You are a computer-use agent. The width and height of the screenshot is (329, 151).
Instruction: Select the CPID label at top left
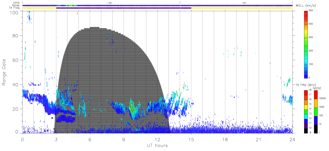[16, 3]
